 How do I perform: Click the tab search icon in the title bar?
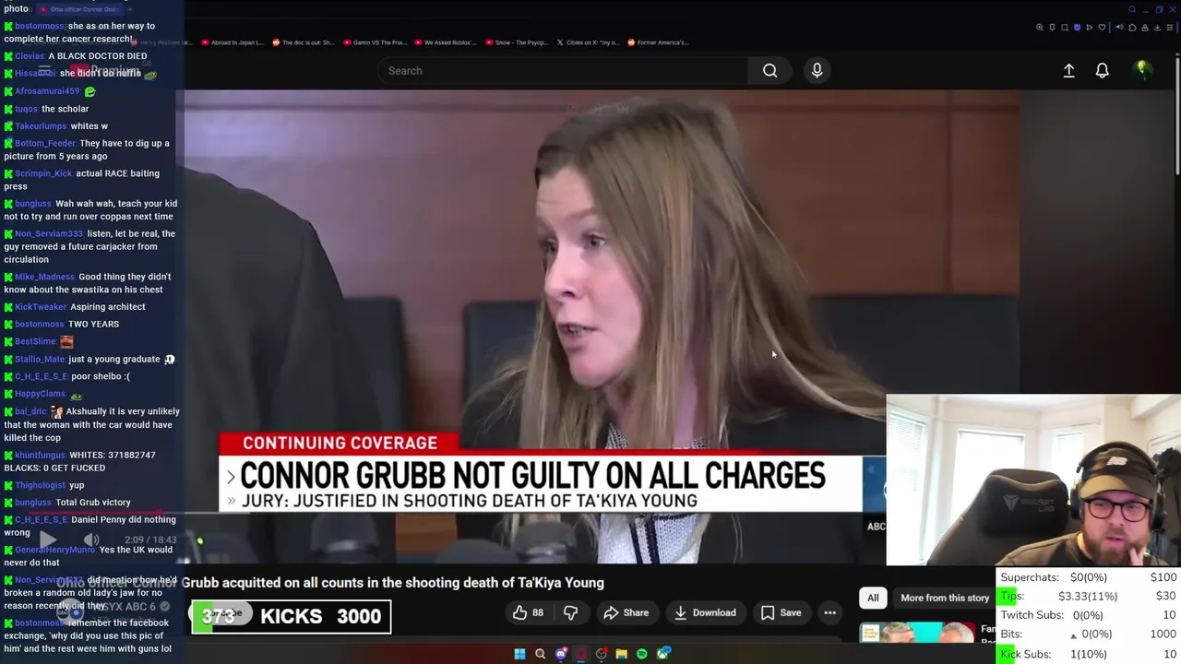[1132, 9]
